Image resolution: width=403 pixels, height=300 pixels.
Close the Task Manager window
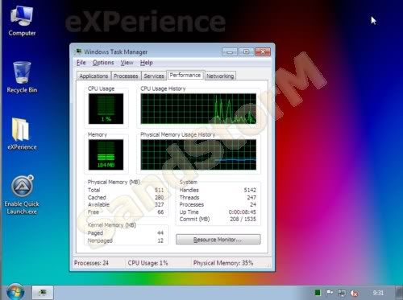(263, 51)
